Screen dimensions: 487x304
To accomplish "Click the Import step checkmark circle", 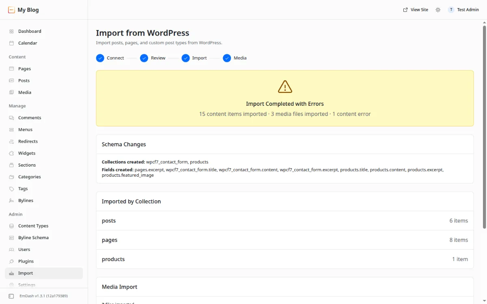I will click(x=185, y=58).
